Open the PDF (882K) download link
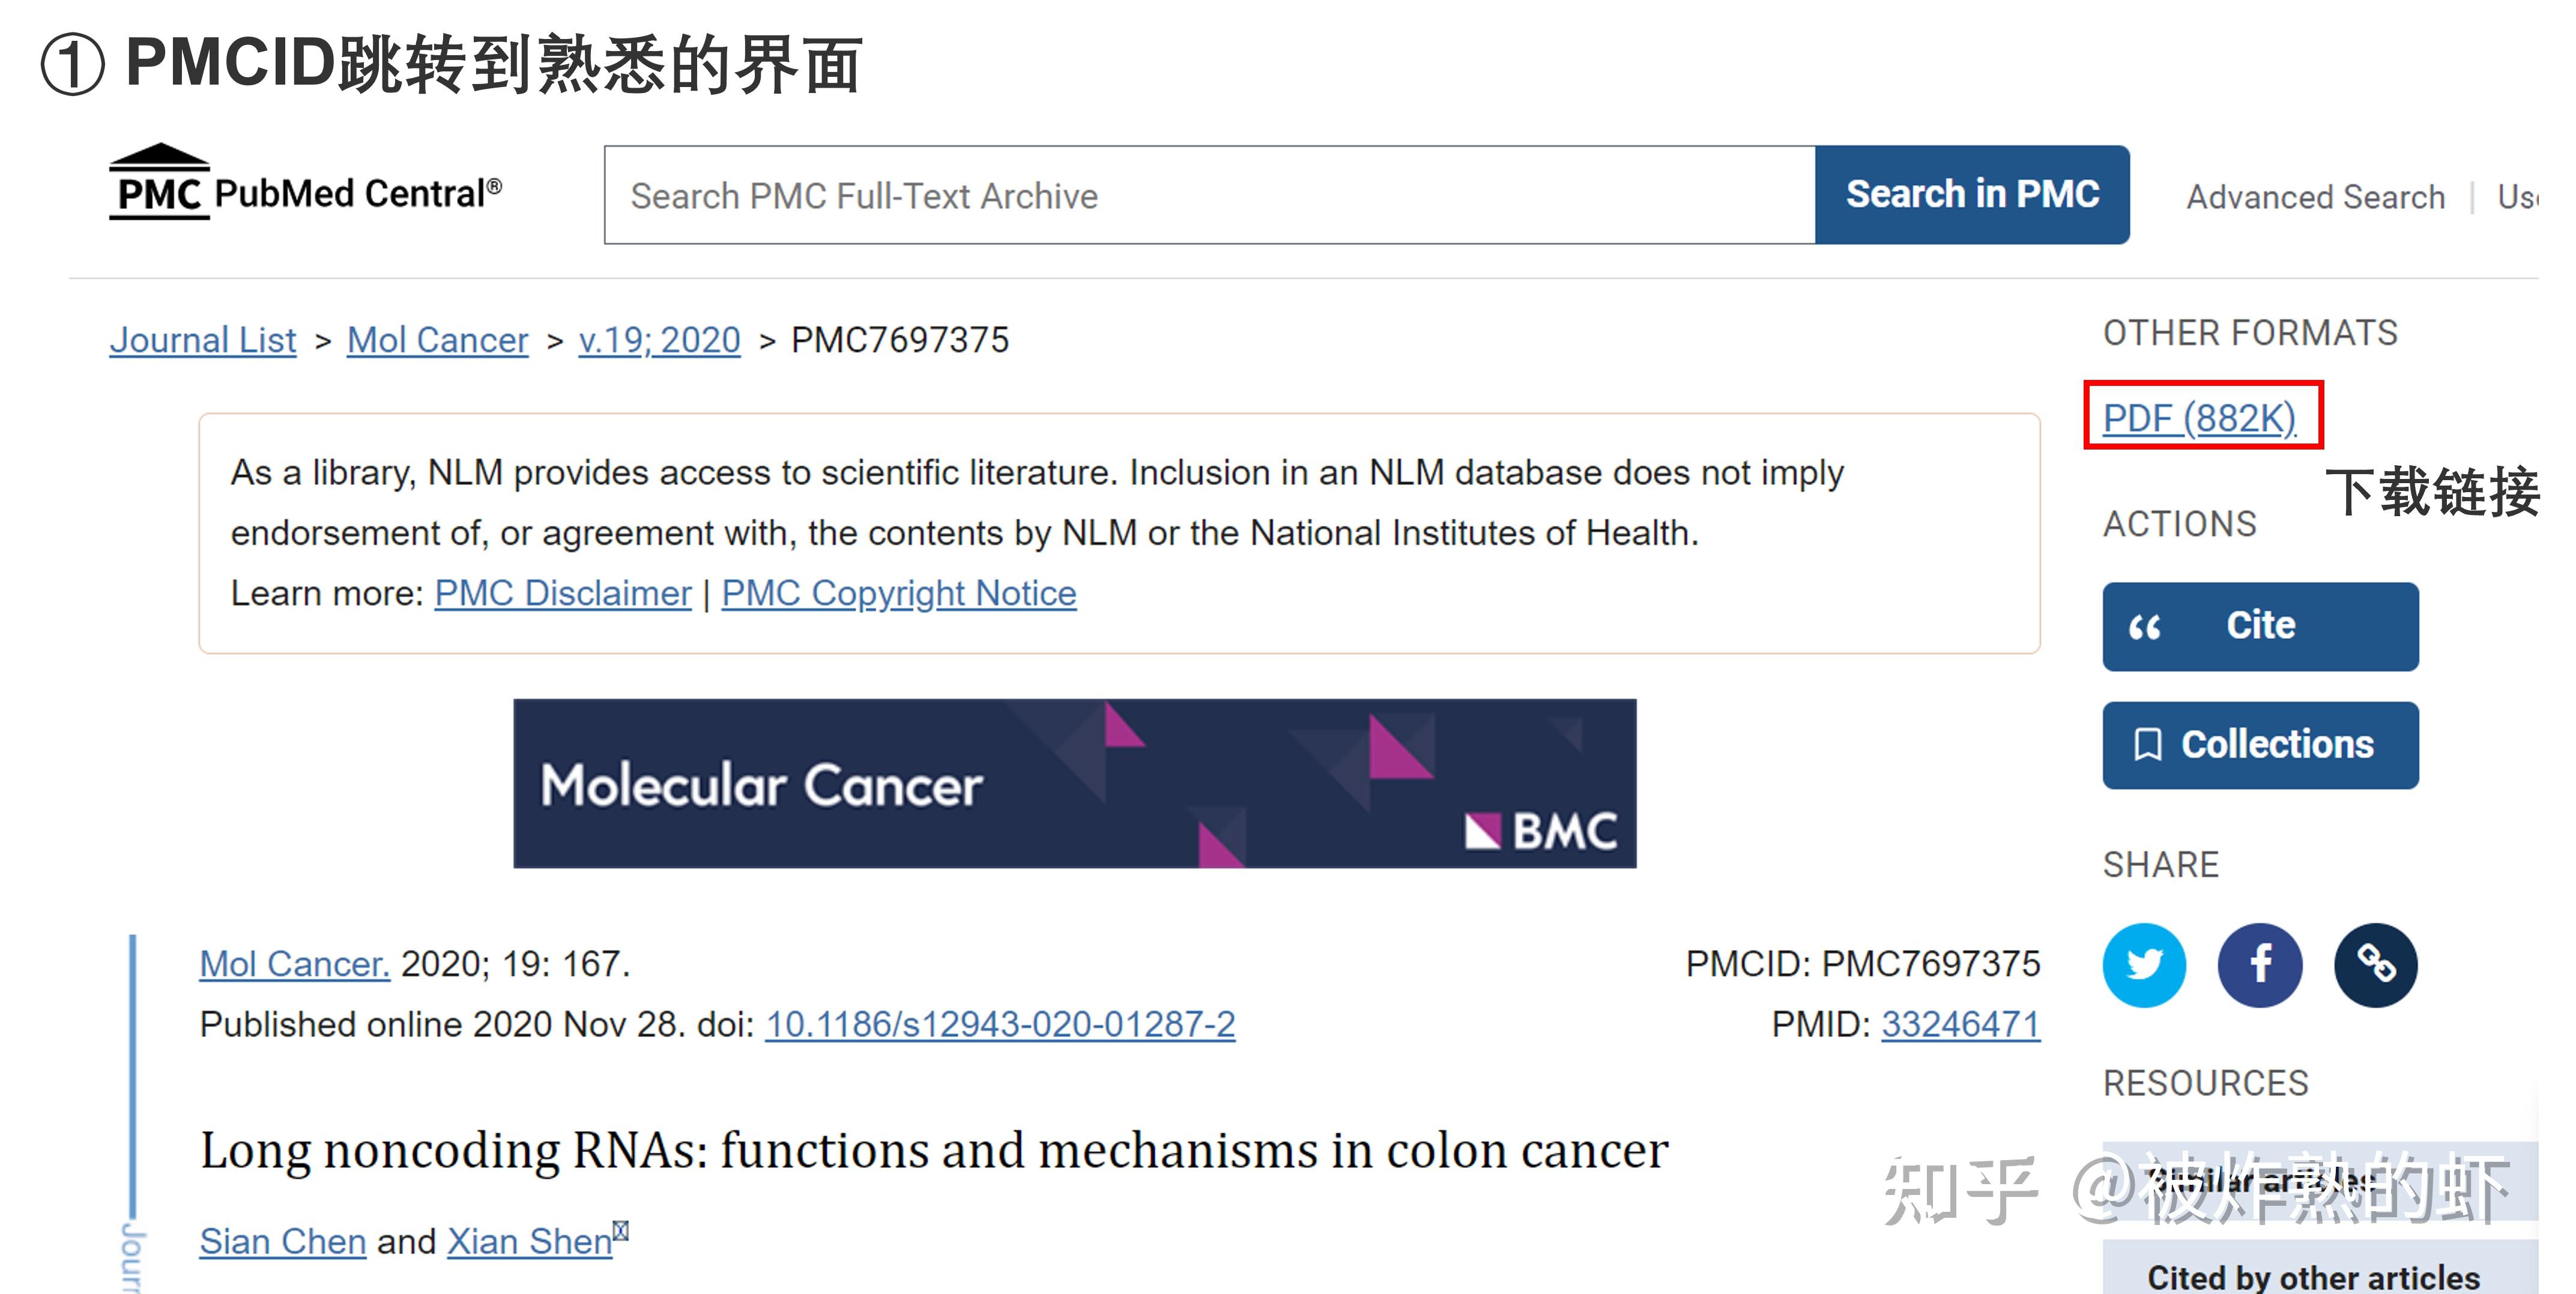Image resolution: width=2576 pixels, height=1294 pixels. click(2200, 419)
